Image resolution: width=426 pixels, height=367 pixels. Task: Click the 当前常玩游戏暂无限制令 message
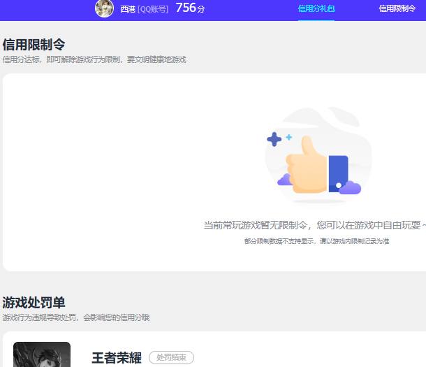314,225
